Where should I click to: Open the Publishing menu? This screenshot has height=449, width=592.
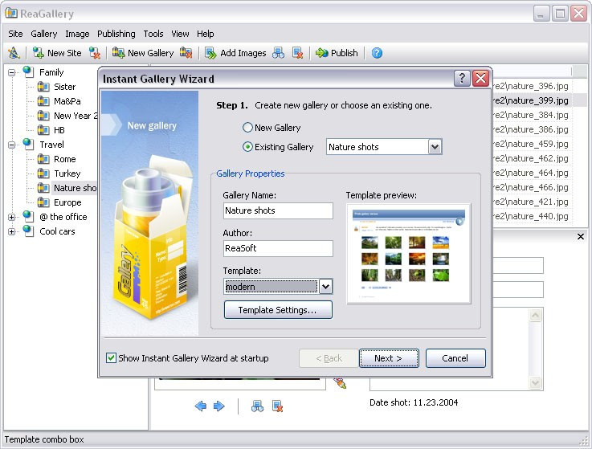click(x=116, y=34)
